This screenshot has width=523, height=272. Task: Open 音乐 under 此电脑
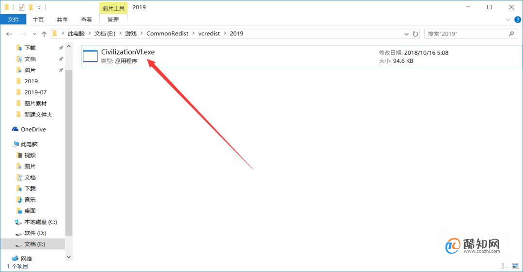[30, 200]
